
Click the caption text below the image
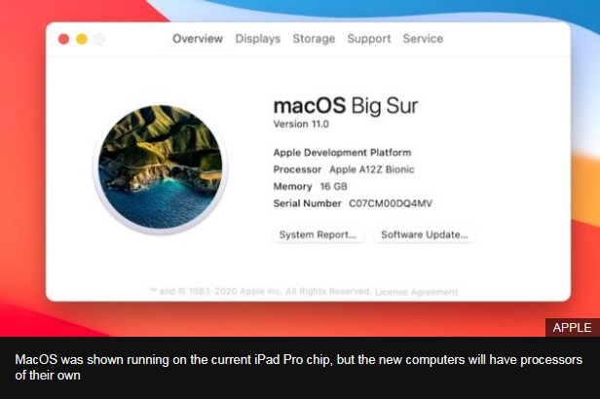pos(298,367)
